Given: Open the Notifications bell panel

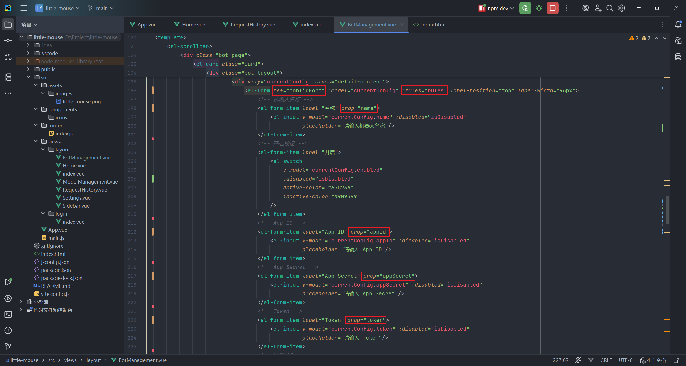Looking at the screenshot, I should pos(678,25).
